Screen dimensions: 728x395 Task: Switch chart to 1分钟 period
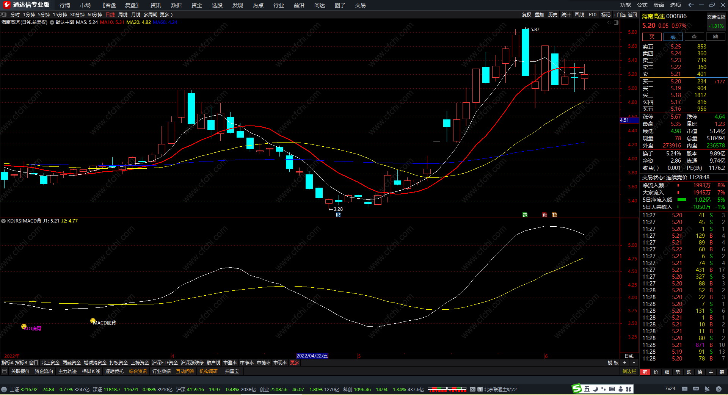coord(29,14)
